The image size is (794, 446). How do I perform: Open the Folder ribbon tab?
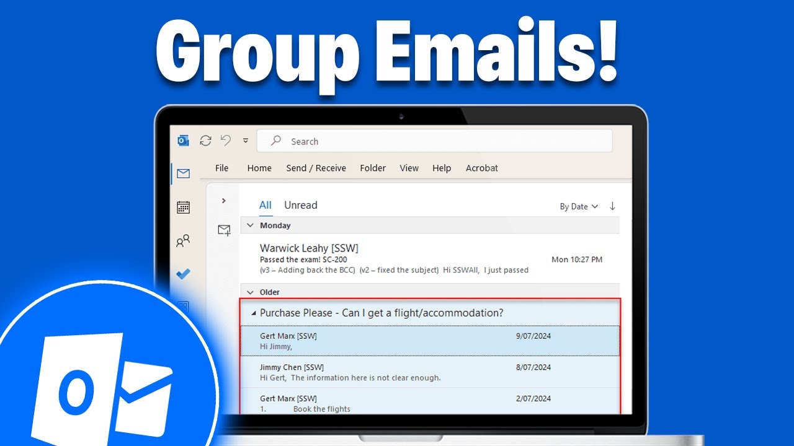click(373, 168)
